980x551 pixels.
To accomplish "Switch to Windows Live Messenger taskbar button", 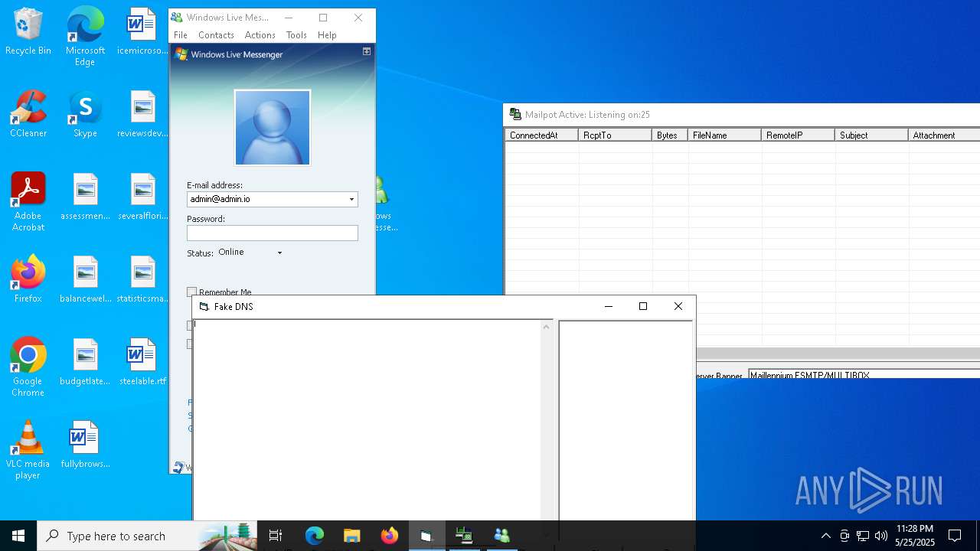I will coord(501,536).
